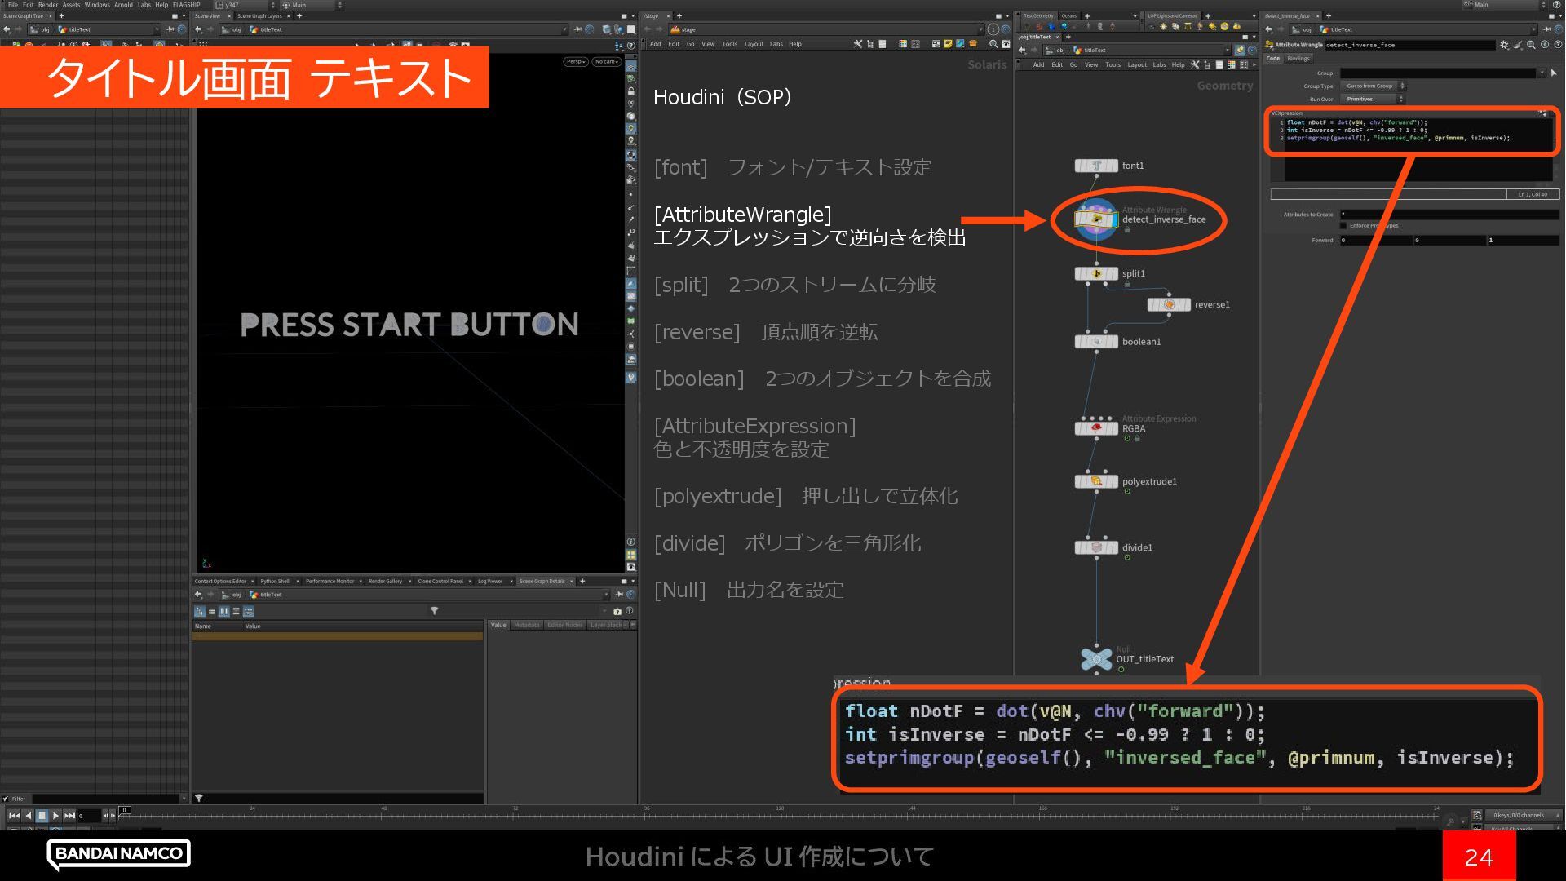
Task: Open the Render menu in menu bar
Action: [47, 5]
